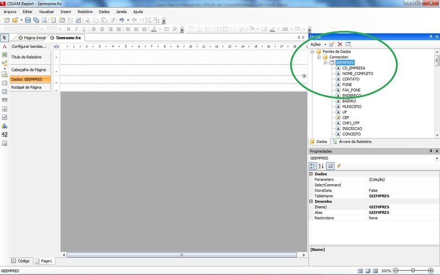The height and width of the screenshot is (275, 440).
Task: Select the Table object tool in sidebar
Action: 4,83
